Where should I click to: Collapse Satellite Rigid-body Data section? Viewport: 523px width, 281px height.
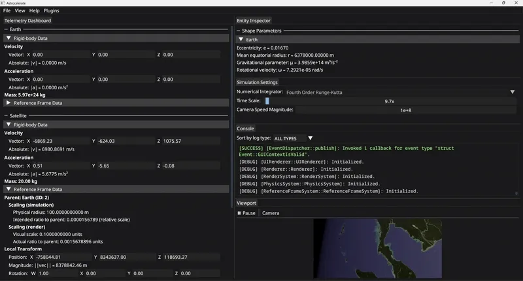116,125
